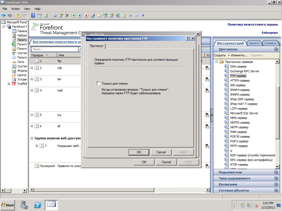Click the "Поиск..." search field

tap(55, 49)
